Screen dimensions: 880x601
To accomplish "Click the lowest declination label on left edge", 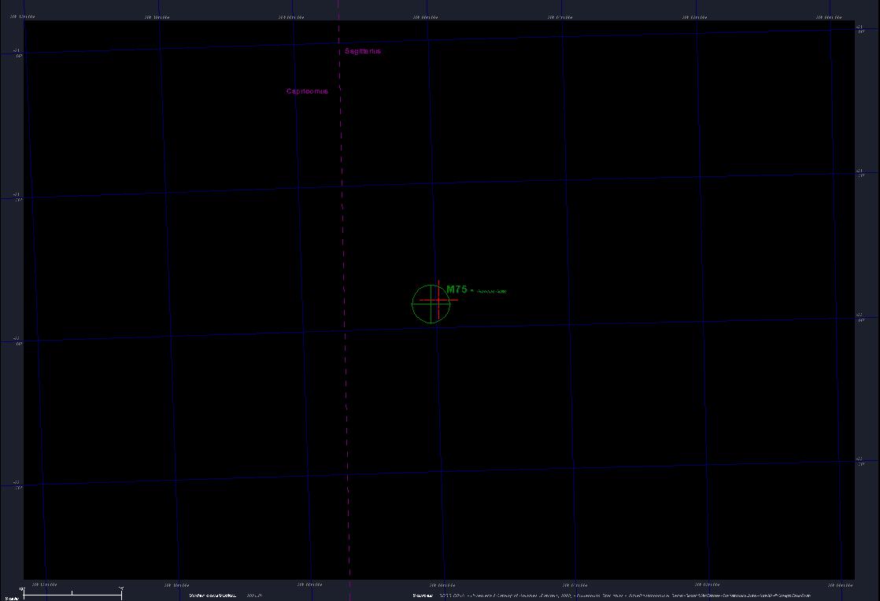I will tap(17, 485).
